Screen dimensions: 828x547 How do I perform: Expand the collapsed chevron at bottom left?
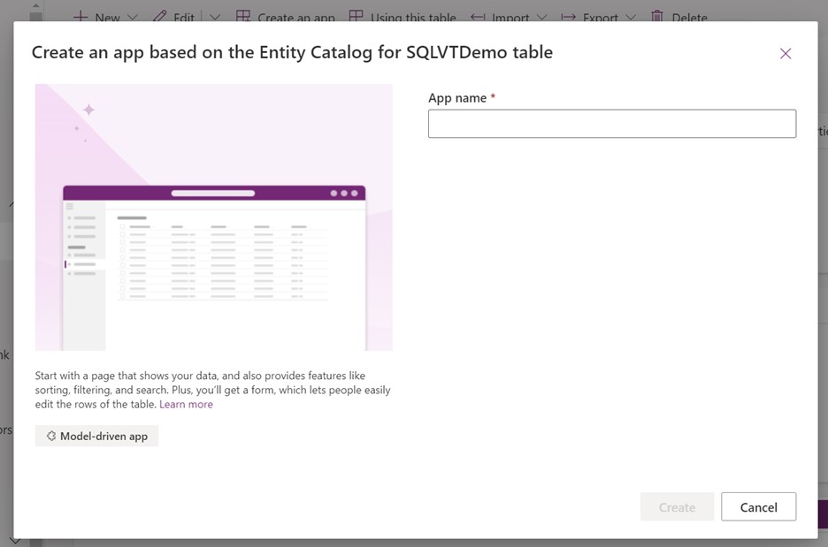(x=14, y=540)
